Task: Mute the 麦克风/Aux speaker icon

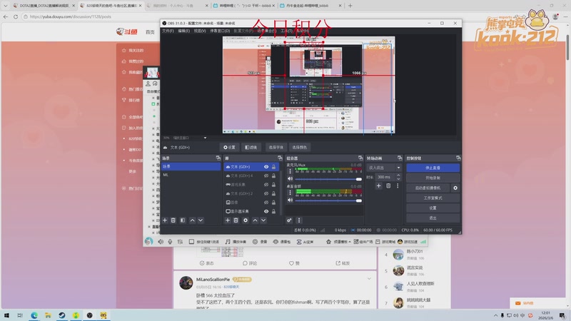Action: point(290,179)
